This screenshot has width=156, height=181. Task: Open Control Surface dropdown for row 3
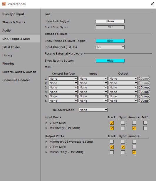click(x=63, y=88)
